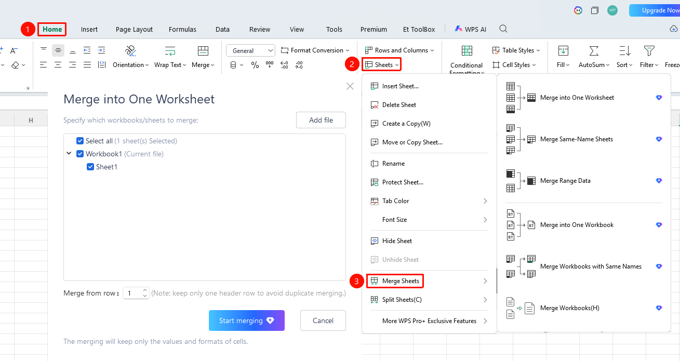Open the Cell Styles dropdown
Image resolution: width=680 pixels, height=361 pixels.
click(514, 65)
